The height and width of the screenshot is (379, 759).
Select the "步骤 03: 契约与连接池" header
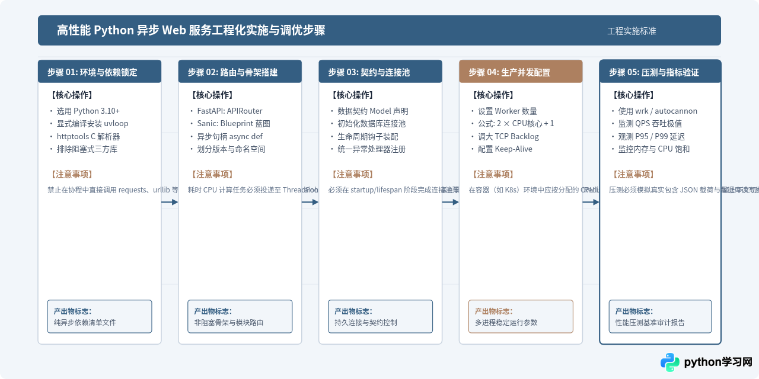381,71
